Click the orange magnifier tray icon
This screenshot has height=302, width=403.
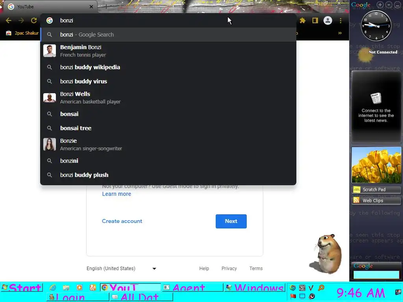click(x=321, y=287)
